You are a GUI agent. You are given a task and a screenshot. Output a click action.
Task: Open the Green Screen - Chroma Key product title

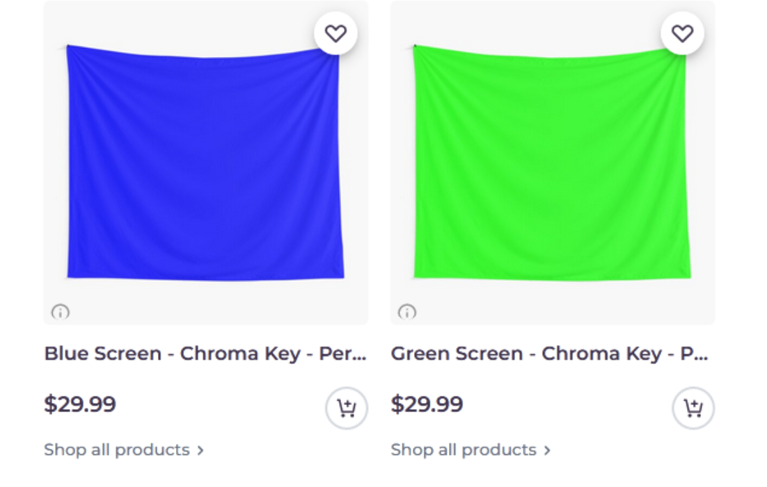pos(549,354)
